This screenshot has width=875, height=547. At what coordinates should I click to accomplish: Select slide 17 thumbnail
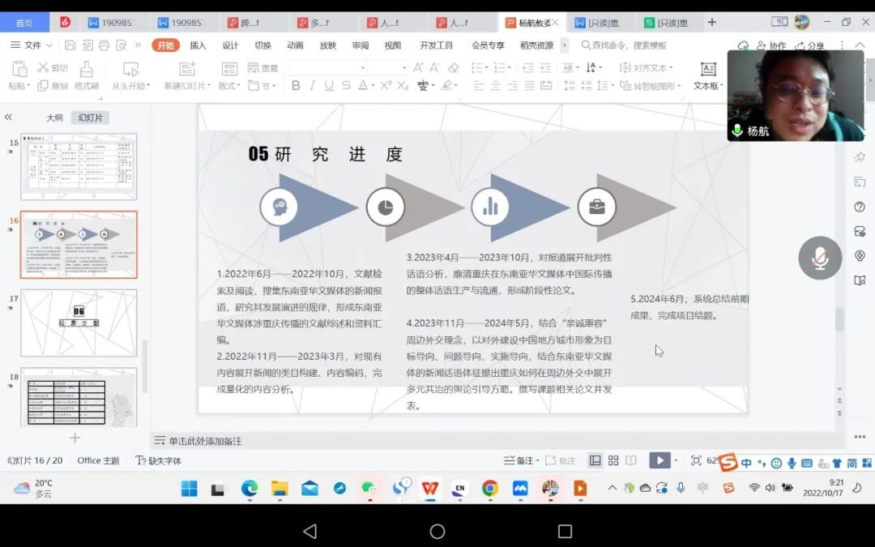(79, 323)
